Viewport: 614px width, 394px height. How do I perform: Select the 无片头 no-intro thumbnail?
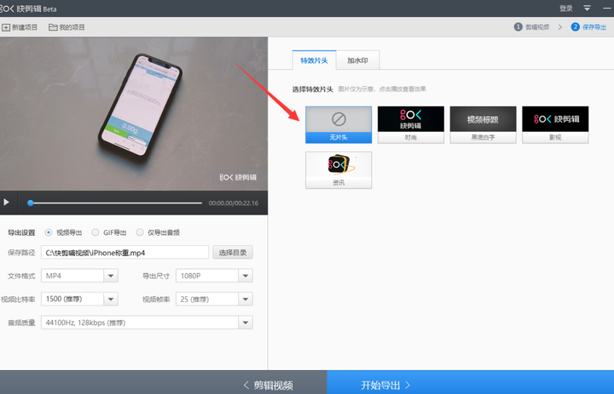coord(339,125)
